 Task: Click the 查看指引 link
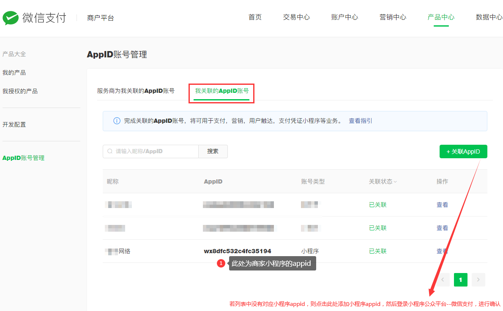[360, 121]
